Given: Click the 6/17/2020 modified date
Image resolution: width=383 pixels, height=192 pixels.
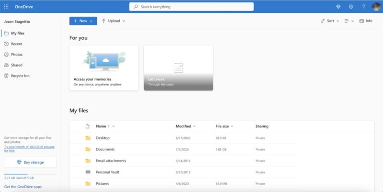Looking at the screenshot, I should (183, 138).
